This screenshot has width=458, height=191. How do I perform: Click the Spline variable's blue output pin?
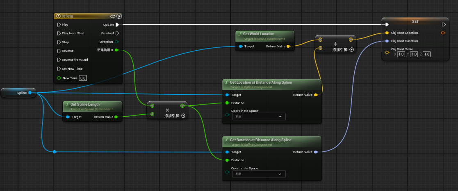[x=30, y=93]
